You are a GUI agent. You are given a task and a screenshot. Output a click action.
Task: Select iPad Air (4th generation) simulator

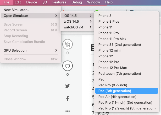coord(127,97)
